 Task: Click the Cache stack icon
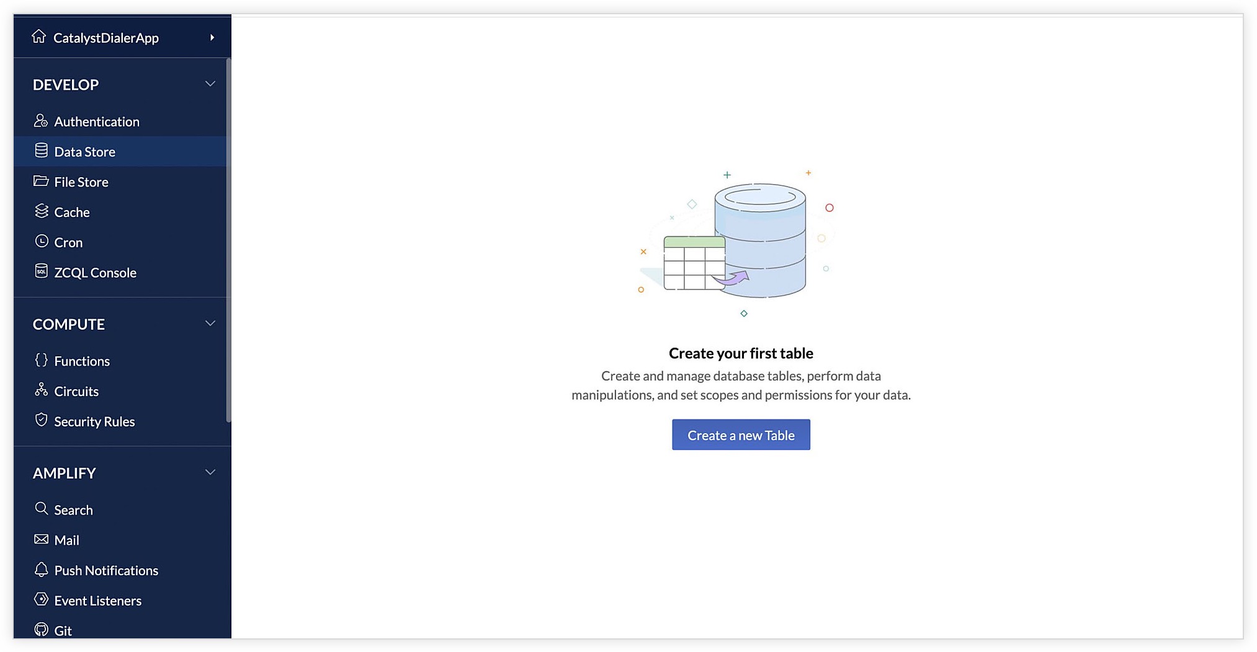tap(41, 211)
